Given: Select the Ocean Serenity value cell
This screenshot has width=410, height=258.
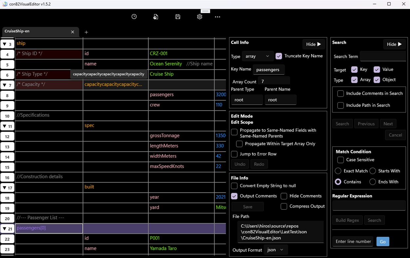Looking at the screenshot, I should (181, 64).
